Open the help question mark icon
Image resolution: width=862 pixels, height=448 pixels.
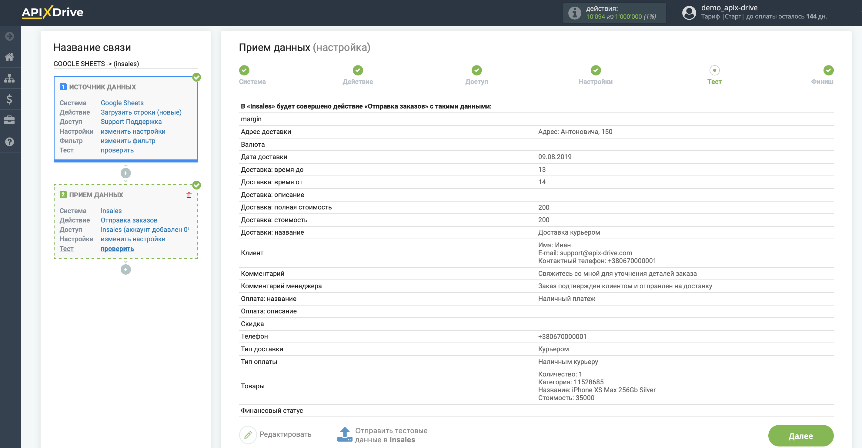click(10, 142)
